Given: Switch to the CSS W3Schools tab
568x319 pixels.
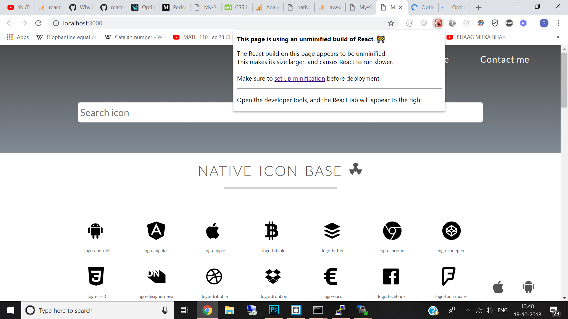Looking at the screenshot, I should [x=236, y=7].
